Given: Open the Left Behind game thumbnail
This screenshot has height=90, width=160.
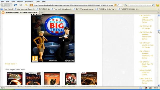Looking at the screenshot, I should pyautogui.click(x=15, y=78).
